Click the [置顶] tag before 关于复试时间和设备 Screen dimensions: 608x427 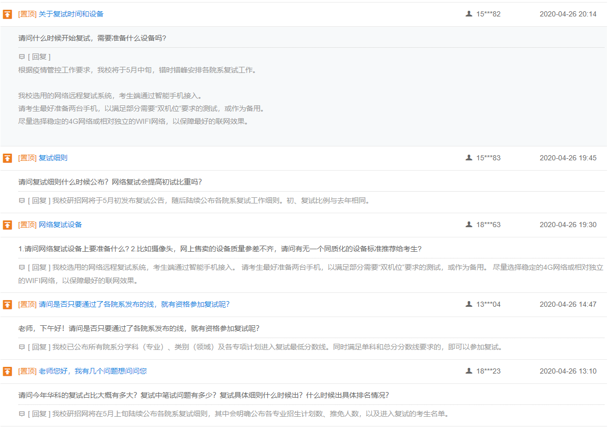(x=27, y=14)
